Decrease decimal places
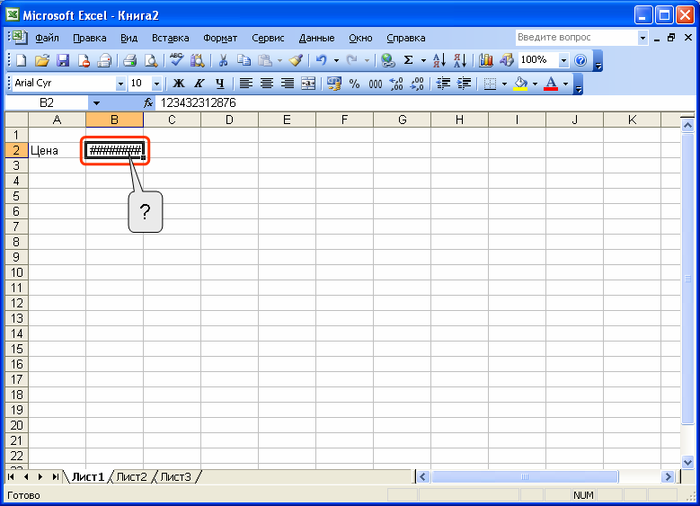 417,84
